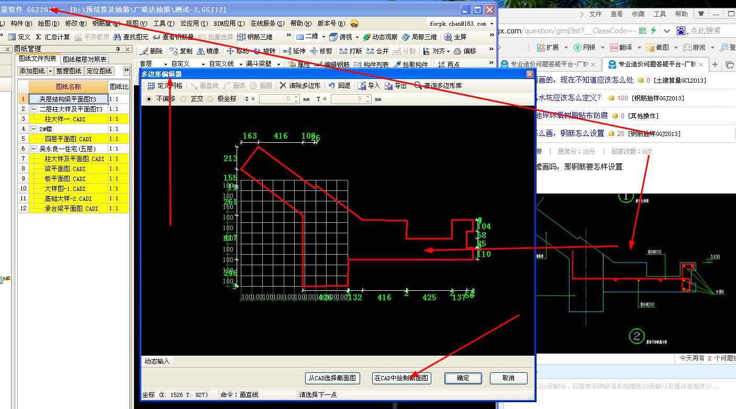Click the X coordinate input field
The image size is (736, 409).
click(279, 99)
